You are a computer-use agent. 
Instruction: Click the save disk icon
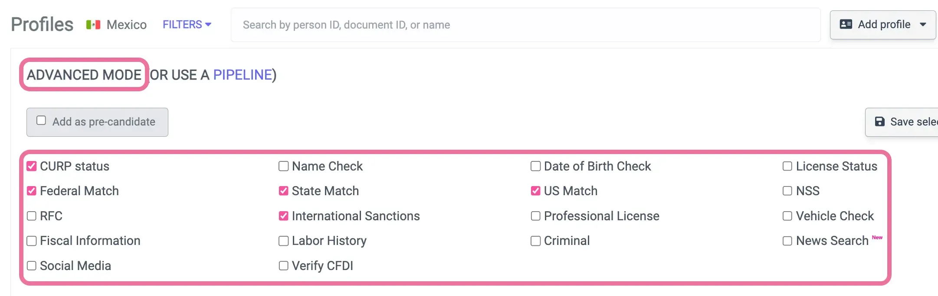[880, 122]
